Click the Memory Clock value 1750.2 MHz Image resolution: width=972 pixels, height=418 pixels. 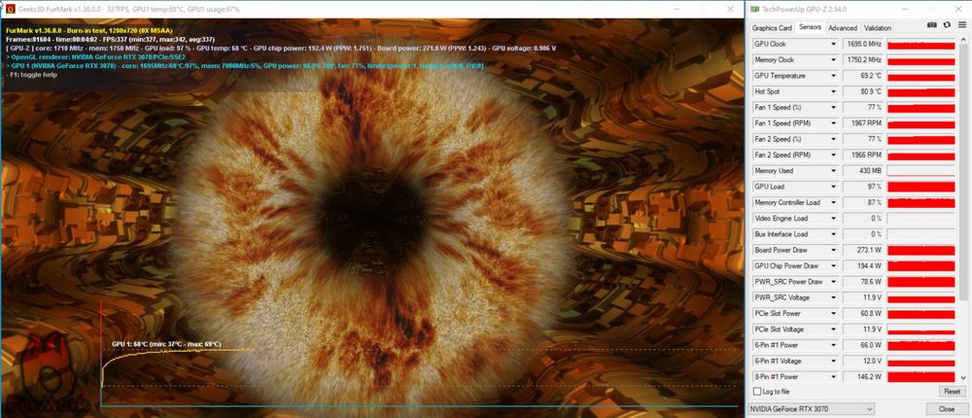(x=862, y=60)
